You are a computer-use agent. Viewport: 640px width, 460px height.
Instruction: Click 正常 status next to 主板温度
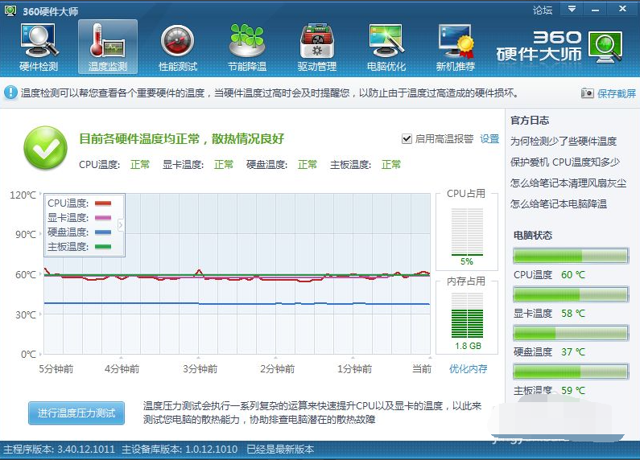pyautogui.click(x=391, y=164)
